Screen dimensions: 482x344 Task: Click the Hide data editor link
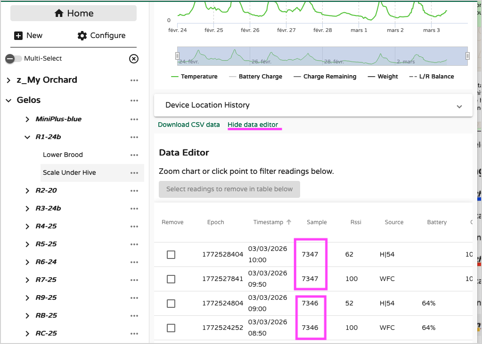(x=253, y=125)
